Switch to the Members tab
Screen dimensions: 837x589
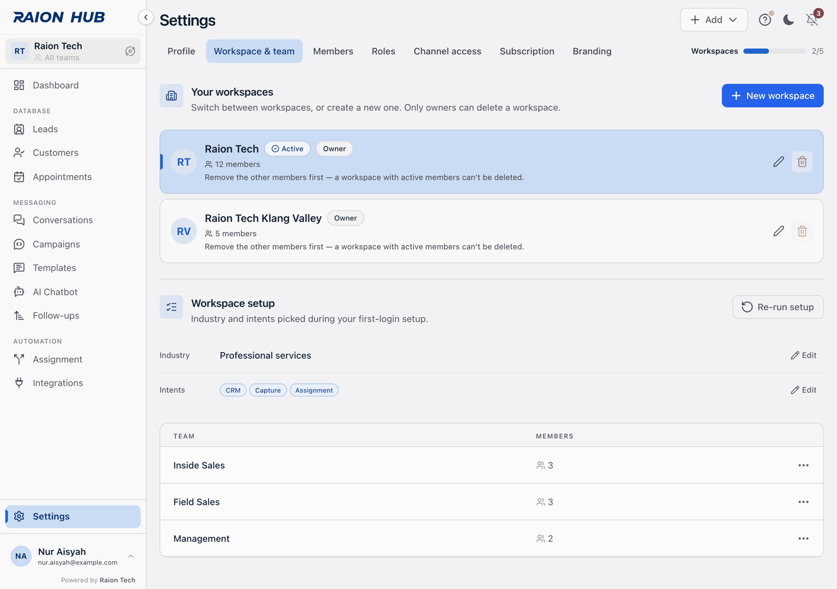(333, 51)
